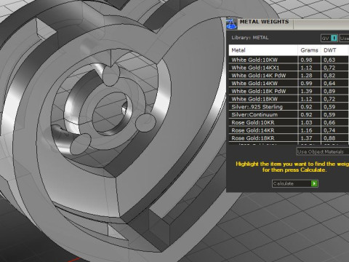
Task: Select Silver:.925 Sterling row
Action: (x=289, y=107)
